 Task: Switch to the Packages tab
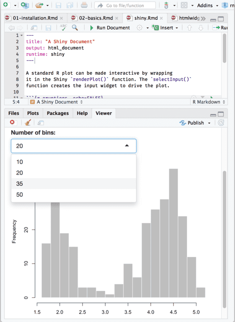pyautogui.click(x=58, y=113)
